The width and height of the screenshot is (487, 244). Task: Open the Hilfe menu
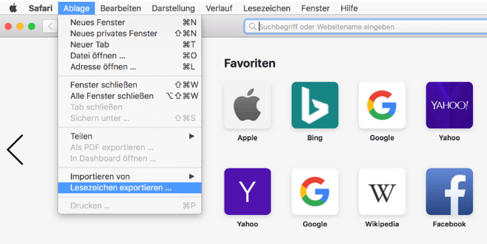click(349, 8)
